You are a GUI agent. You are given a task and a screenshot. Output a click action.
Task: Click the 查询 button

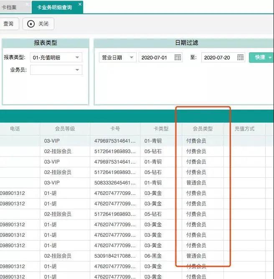coord(8,24)
